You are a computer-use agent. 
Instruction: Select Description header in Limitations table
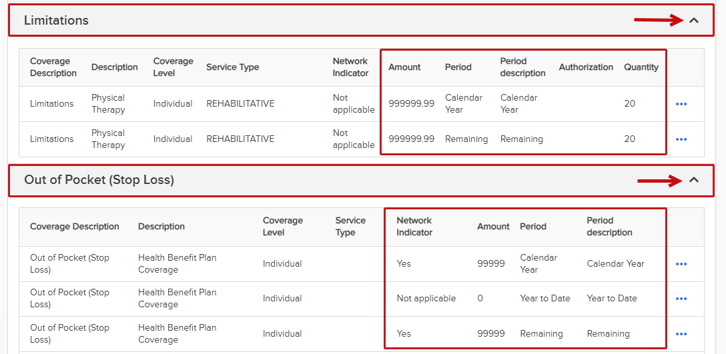click(114, 67)
